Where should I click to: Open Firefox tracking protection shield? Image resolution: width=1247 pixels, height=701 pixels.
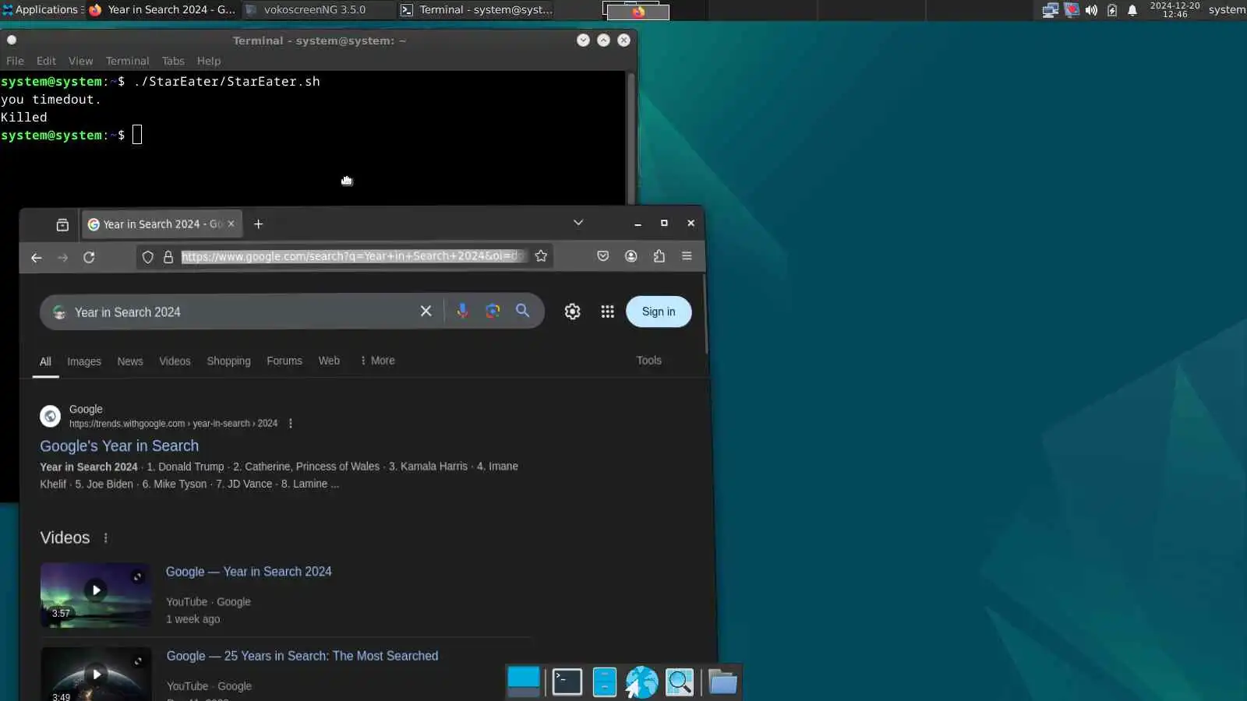click(148, 256)
